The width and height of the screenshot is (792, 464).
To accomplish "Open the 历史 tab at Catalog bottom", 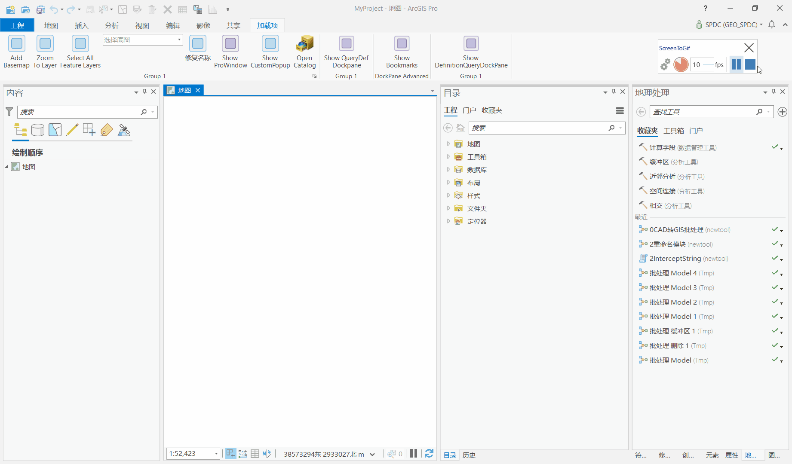I will [x=469, y=455].
